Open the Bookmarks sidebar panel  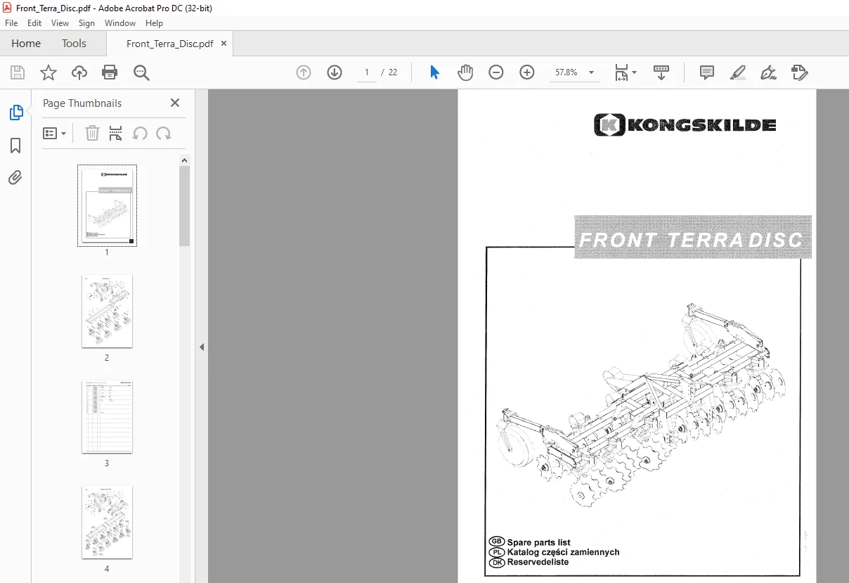coord(15,146)
